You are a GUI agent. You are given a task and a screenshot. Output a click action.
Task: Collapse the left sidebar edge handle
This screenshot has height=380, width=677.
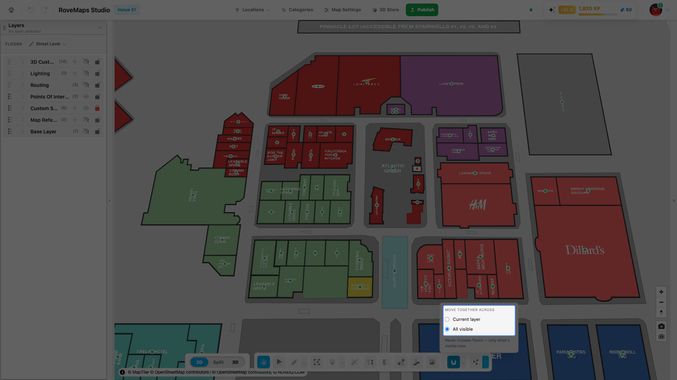click(110, 201)
